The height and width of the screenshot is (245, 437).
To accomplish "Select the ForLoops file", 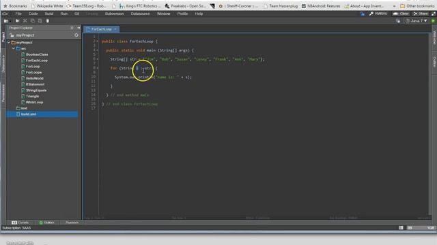I will 31,72.
